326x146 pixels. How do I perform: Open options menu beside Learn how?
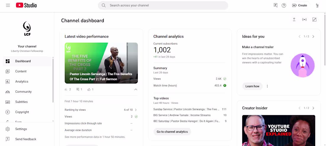coord(267,86)
